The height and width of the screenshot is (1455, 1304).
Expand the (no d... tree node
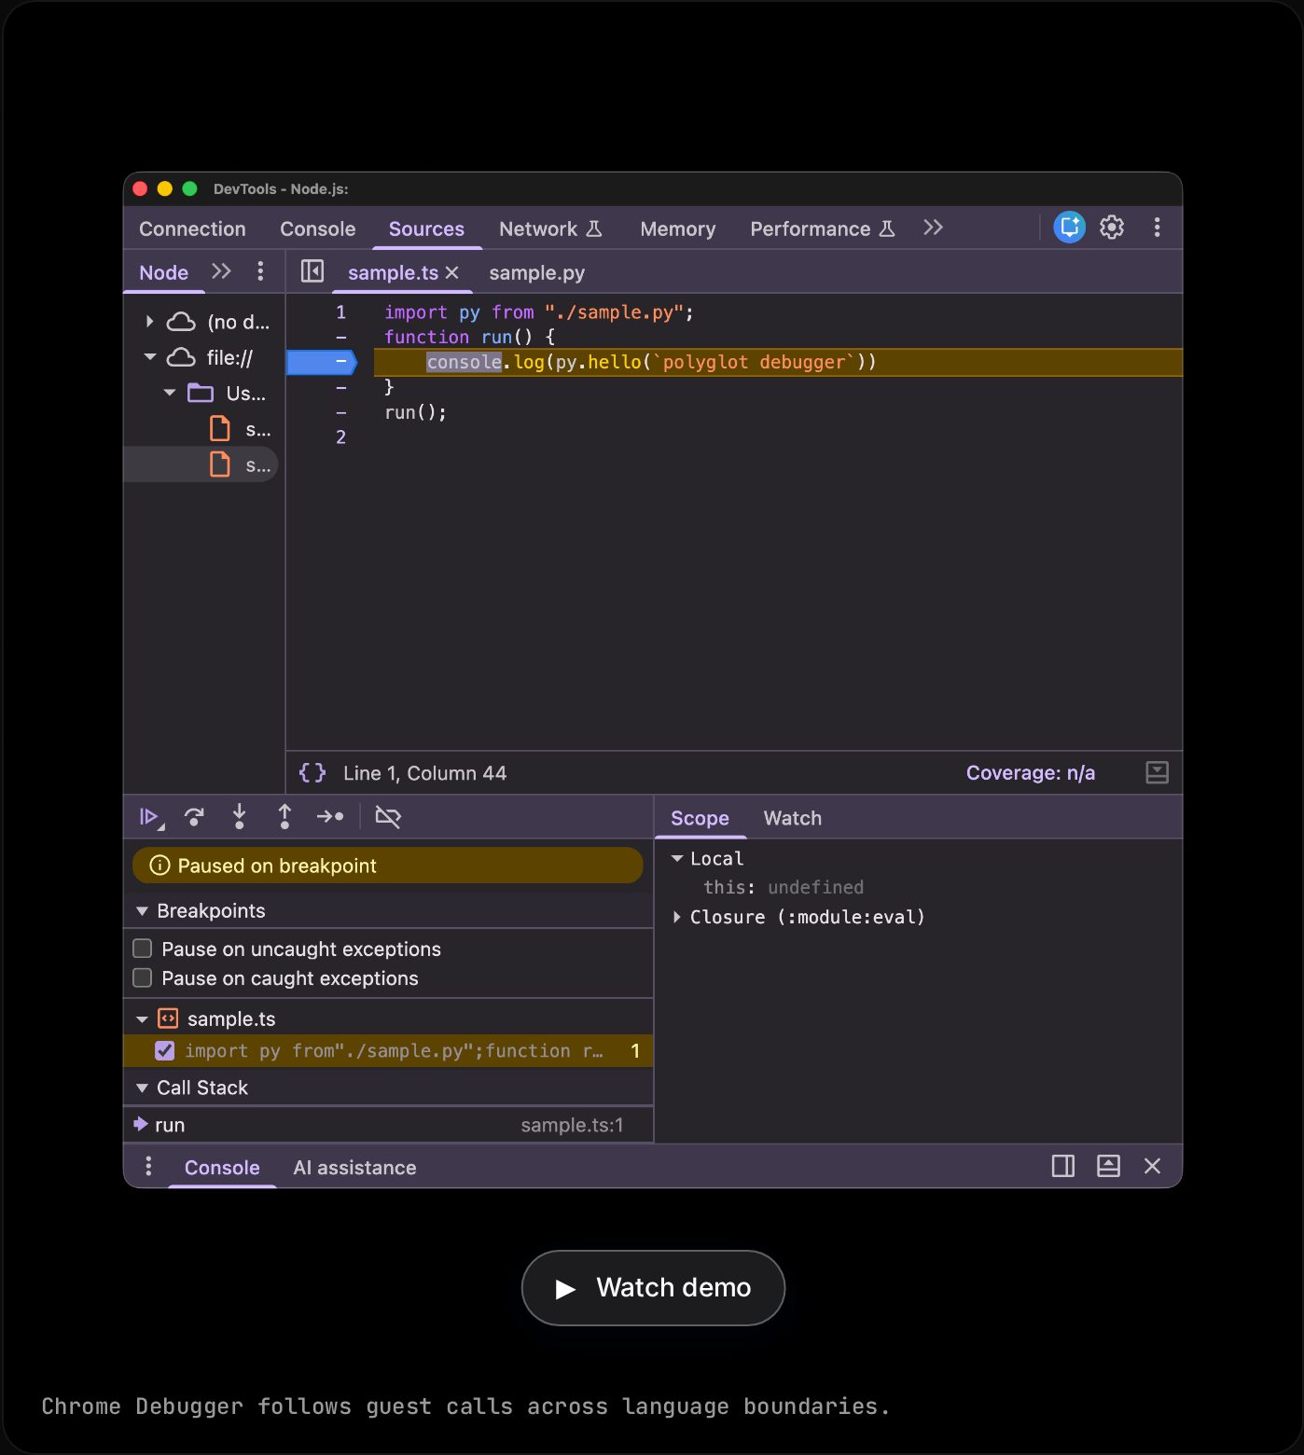point(149,322)
